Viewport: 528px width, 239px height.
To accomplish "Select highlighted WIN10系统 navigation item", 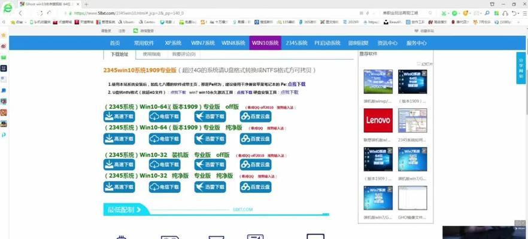I will tap(265, 43).
